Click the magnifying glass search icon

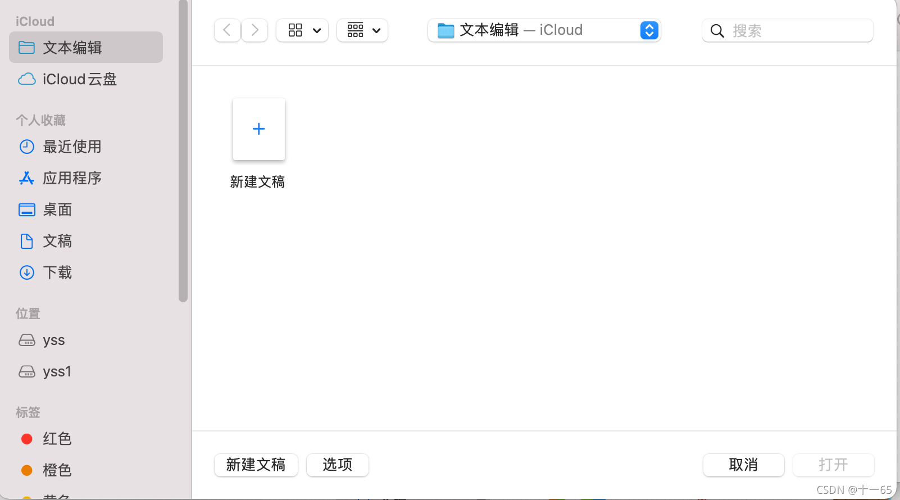(x=717, y=31)
